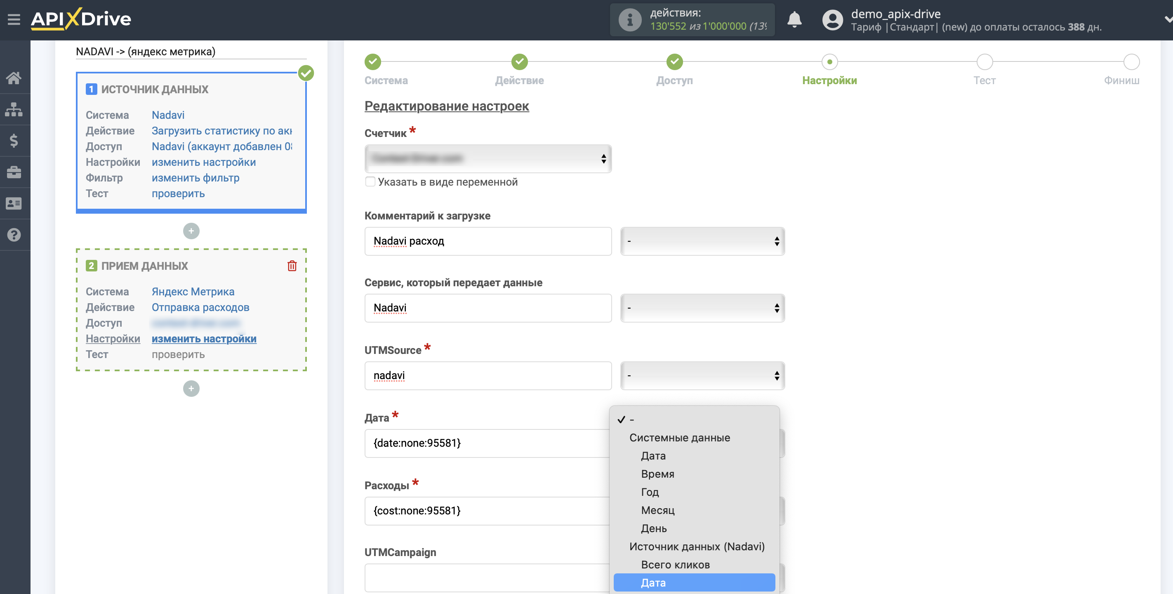The width and height of the screenshot is (1173, 594).
Task: Open the briefcase icon in sidebar
Action: (14, 172)
